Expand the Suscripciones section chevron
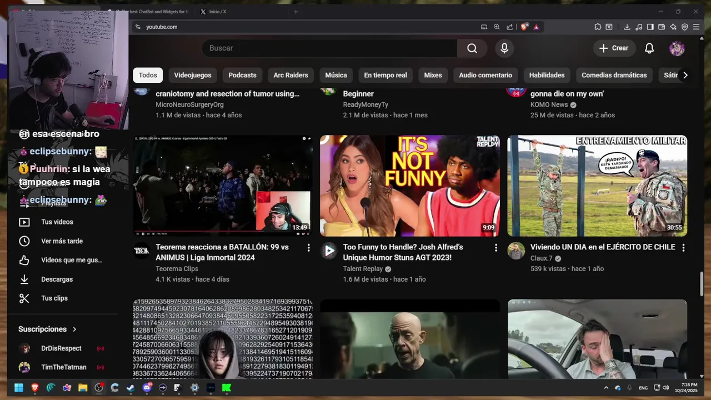The height and width of the screenshot is (400, 711). [74, 329]
